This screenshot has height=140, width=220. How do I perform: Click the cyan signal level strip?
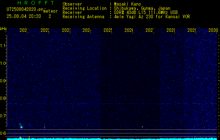(112, 139)
